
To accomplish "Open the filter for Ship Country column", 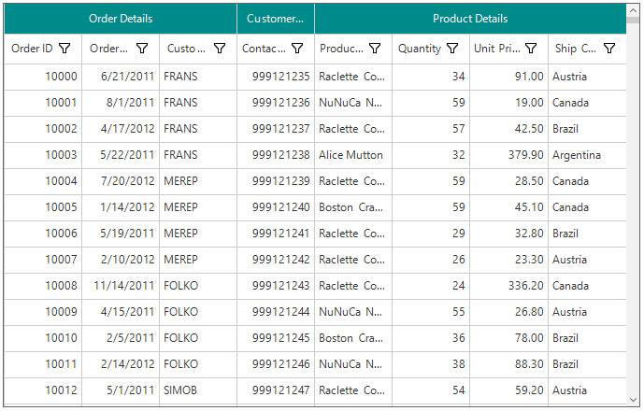I will [x=609, y=49].
